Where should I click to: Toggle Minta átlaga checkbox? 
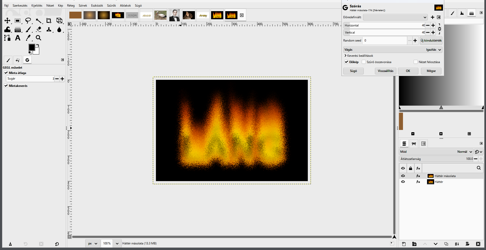pyautogui.click(x=6, y=73)
